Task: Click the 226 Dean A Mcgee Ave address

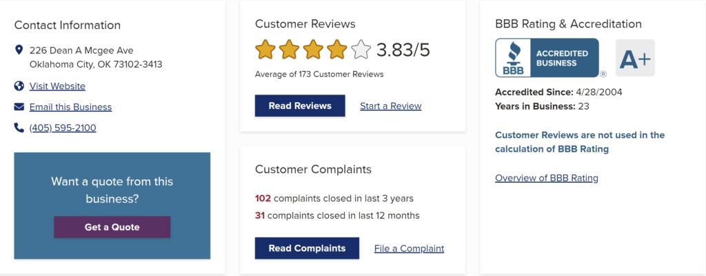Action: (81, 50)
